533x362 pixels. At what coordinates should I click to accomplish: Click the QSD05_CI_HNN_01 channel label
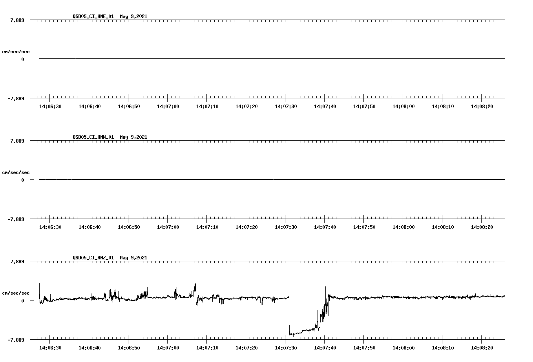pyautogui.click(x=92, y=137)
